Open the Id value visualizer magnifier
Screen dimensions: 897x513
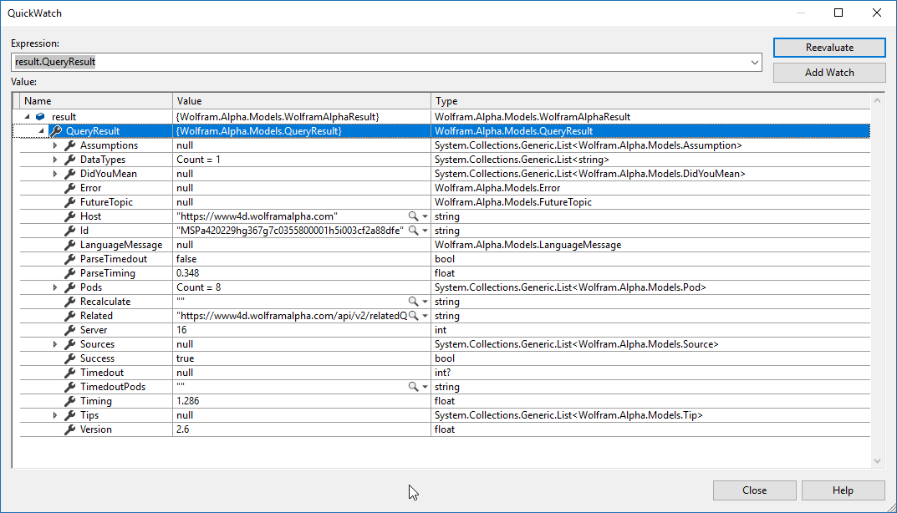click(413, 231)
